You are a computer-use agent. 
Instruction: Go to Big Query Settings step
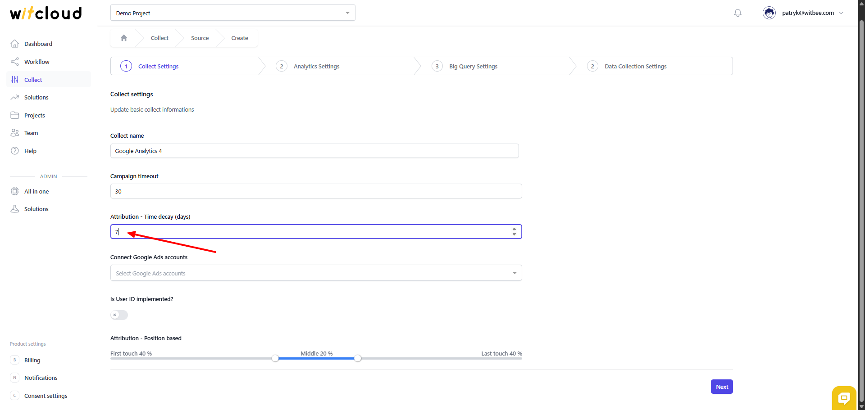point(473,67)
